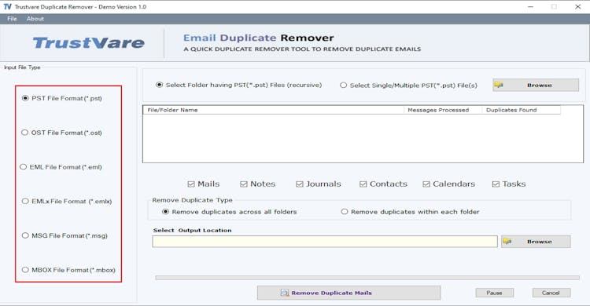Toggle the Calendars checkbox
590x306 pixels.
coord(426,184)
